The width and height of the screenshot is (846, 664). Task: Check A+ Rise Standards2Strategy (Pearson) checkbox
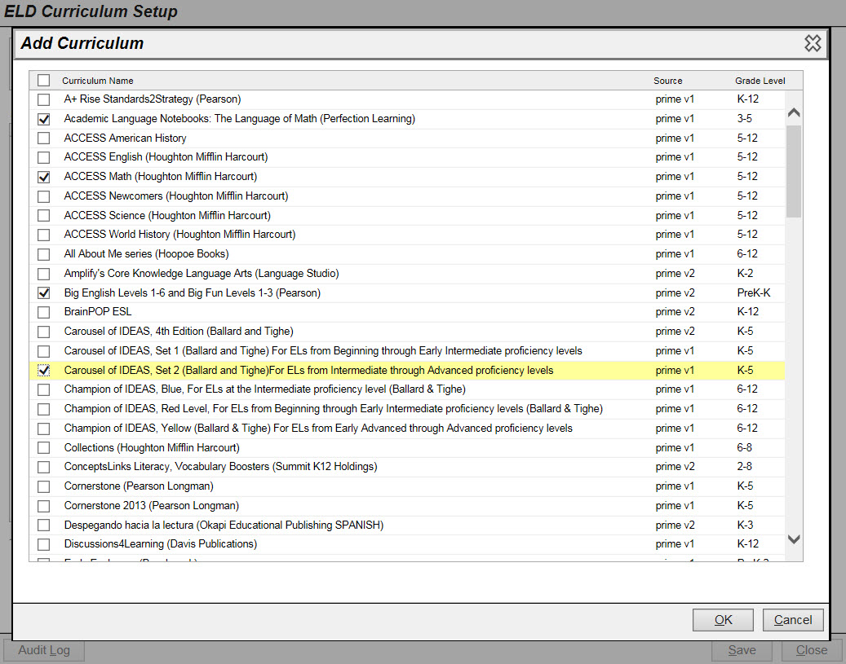point(44,99)
